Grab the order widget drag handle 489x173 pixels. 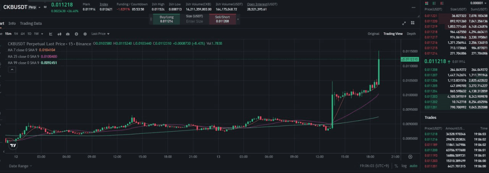(x=151, y=19)
